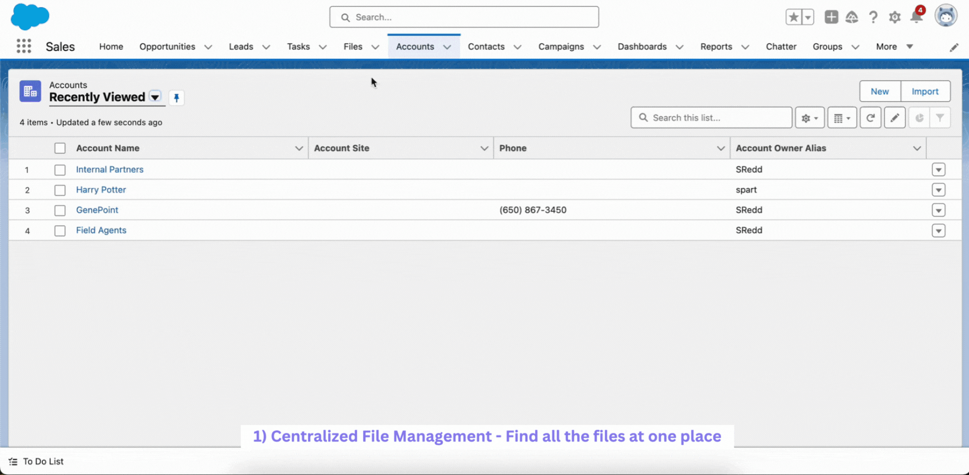Image resolution: width=969 pixels, height=475 pixels.
Task: Switch to the Leads tab
Action: 241,46
